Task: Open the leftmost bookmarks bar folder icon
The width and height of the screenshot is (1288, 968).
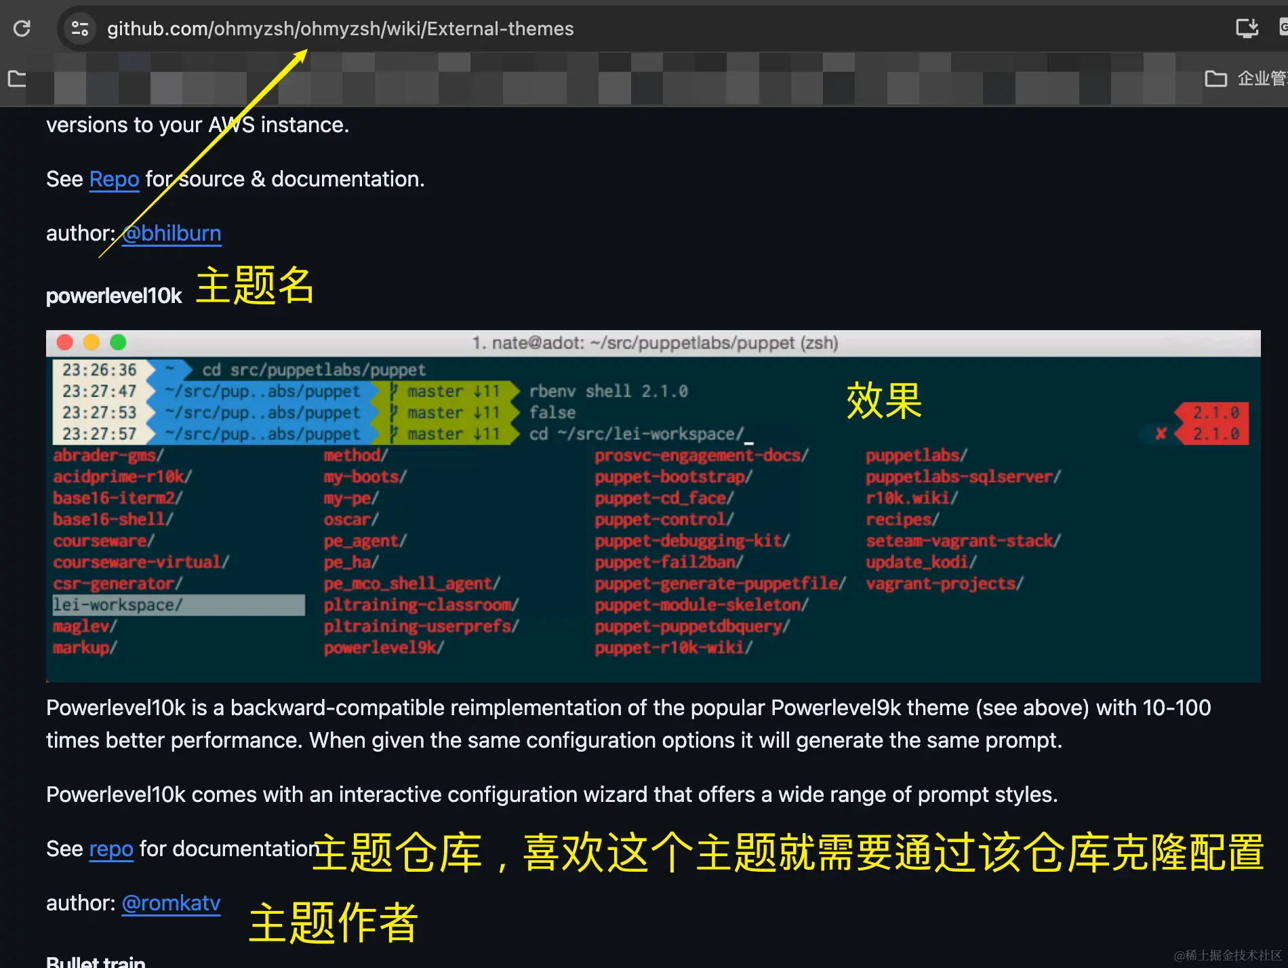Action: [x=17, y=79]
